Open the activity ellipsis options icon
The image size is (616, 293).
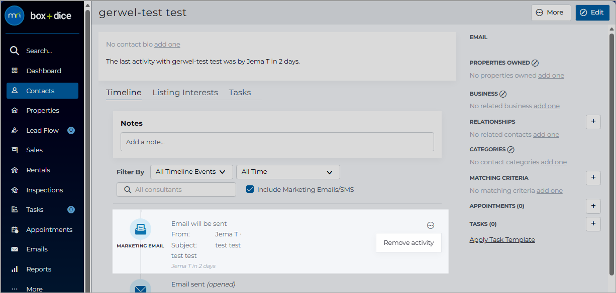pos(431,225)
